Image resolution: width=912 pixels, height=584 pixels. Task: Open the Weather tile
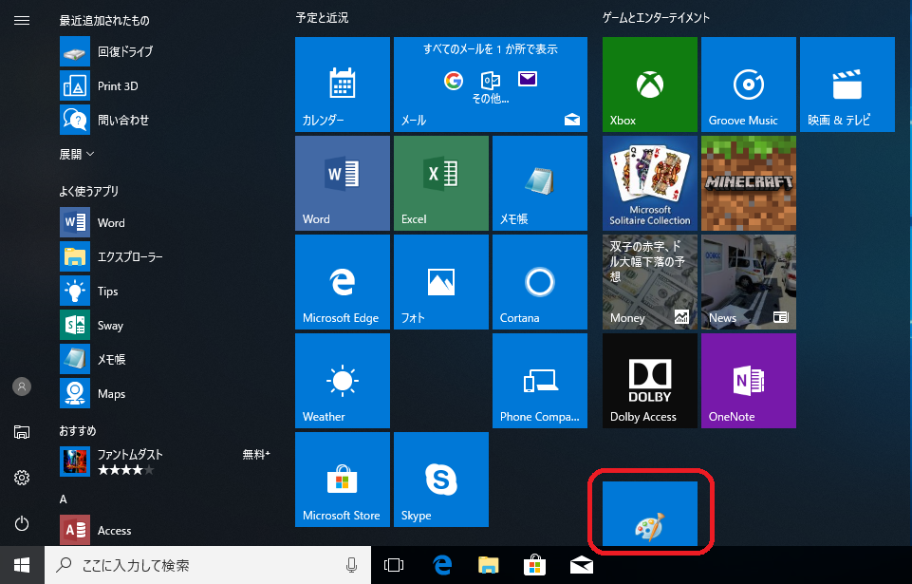click(343, 381)
